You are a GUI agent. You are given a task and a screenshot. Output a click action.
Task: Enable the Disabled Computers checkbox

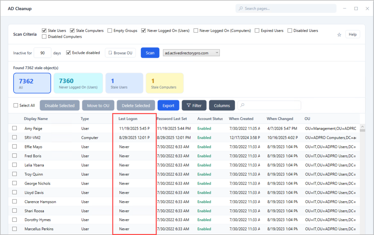click(44, 37)
